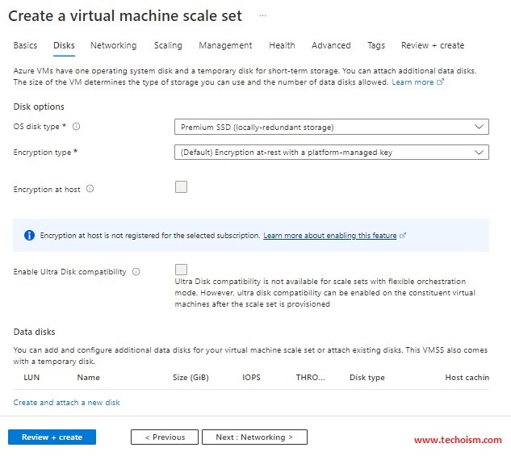Open the ellipsis menu next to the page title
This screenshot has height=456, width=511.
point(262,15)
